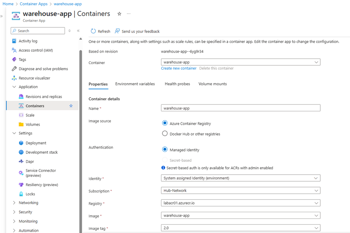Switch to the Volume mounts tab

(x=212, y=84)
